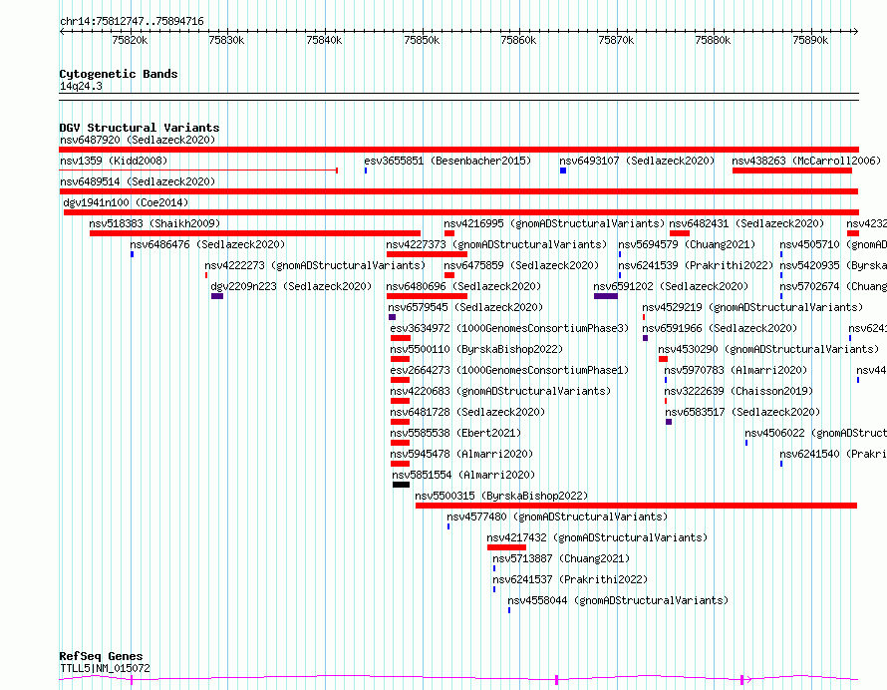
Task: Open the esv3655851 (Besenbacher2015) label
Action: (447, 161)
